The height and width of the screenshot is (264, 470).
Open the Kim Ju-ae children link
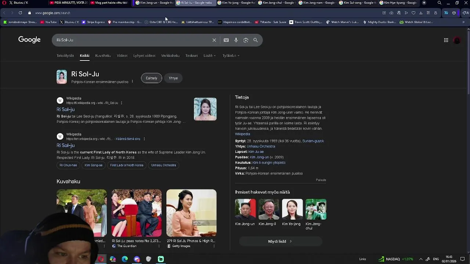coord(256,152)
